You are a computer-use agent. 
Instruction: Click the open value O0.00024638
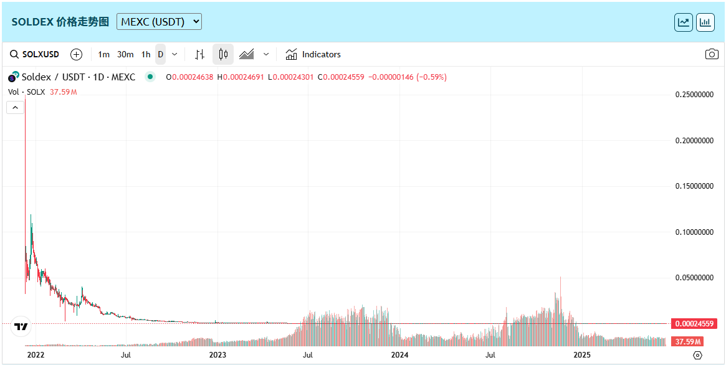click(x=190, y=77)
